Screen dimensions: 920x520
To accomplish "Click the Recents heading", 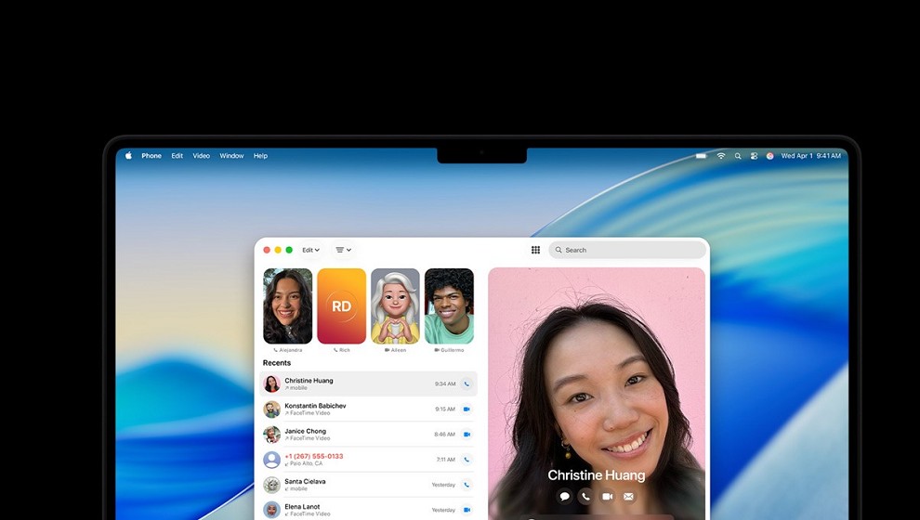I will coord(277,363).
